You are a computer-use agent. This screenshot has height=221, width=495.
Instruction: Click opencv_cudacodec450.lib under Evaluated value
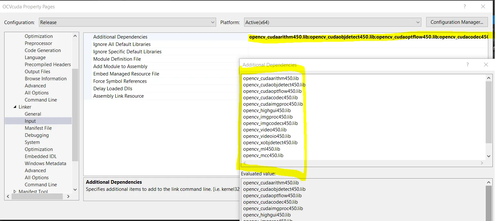point(270,202)
